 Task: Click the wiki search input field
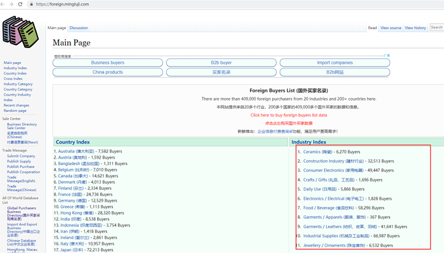pos(436,27)
